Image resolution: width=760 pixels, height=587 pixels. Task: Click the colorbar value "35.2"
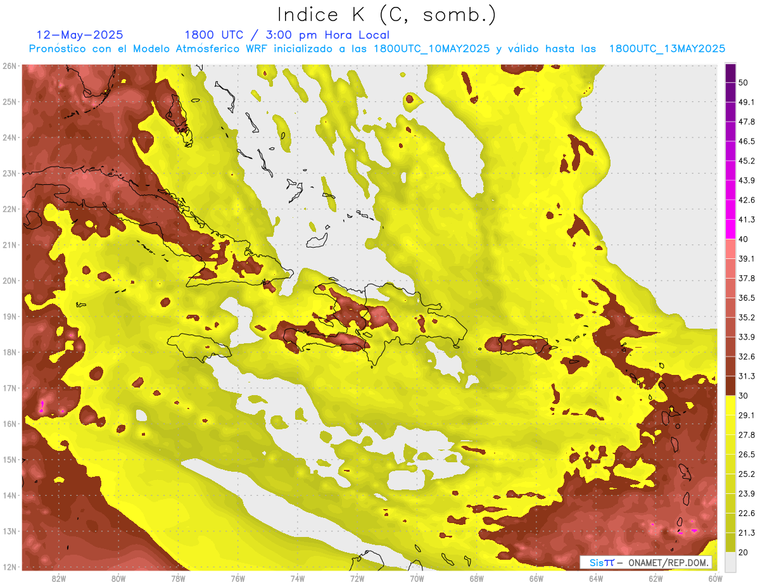(x=747, y=317)
